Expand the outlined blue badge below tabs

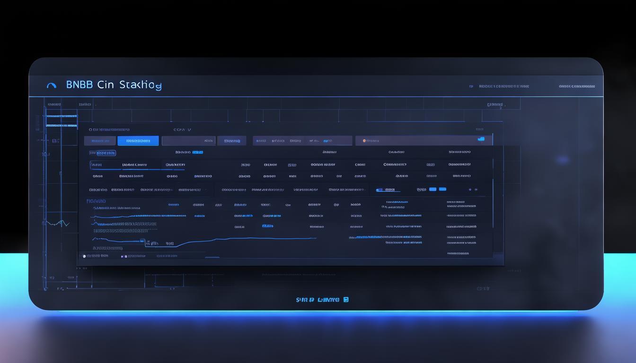[x=103, y=153]
